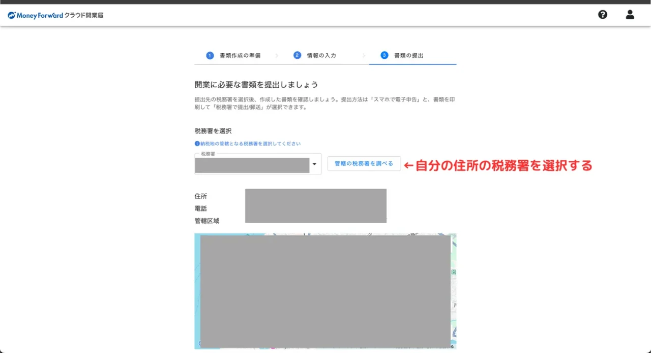651x353 pixels.
Task: Expand the 税務署 dropdown arrow
Action: [314, 164]
